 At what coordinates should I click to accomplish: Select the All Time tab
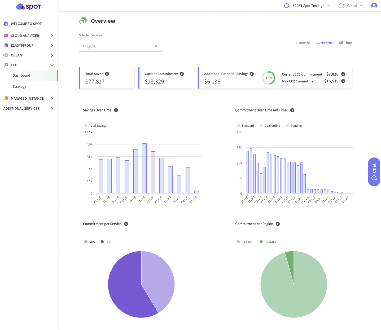(x=345, y=43)
